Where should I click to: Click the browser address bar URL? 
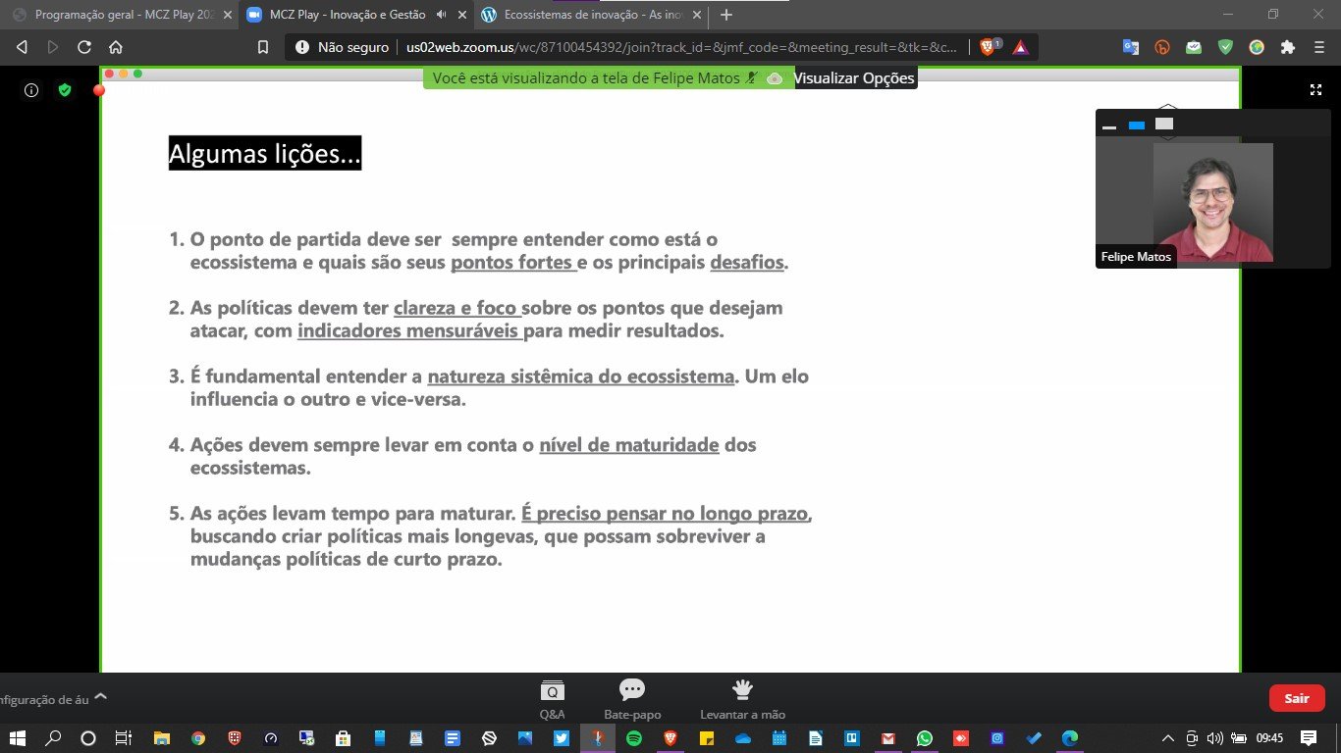(x=677, y=47)
